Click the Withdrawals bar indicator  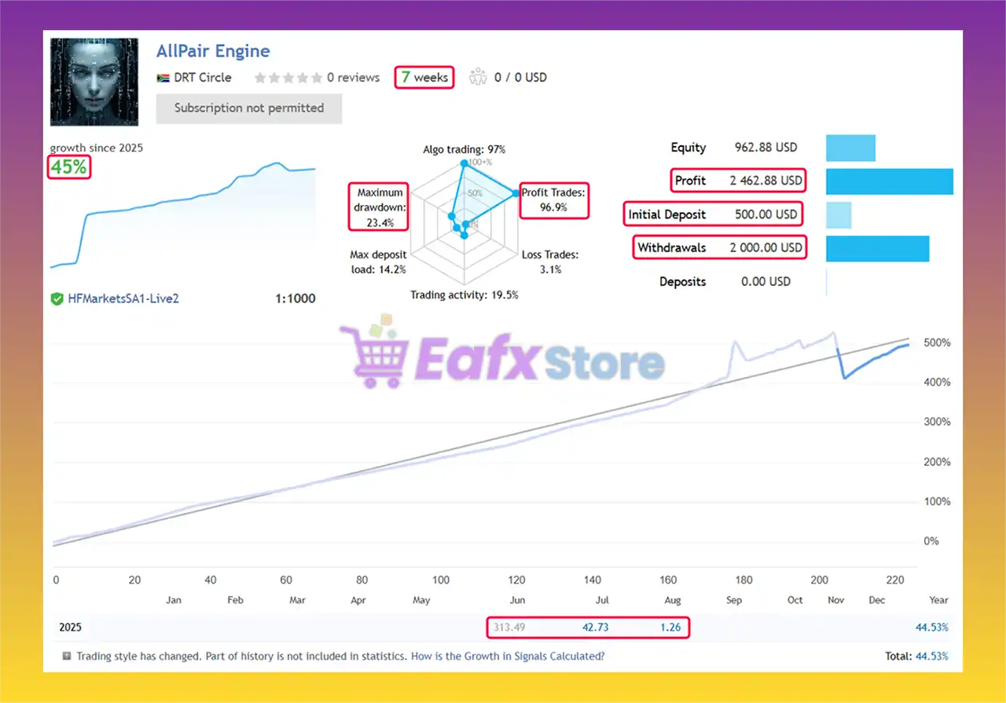click(877, 248)
